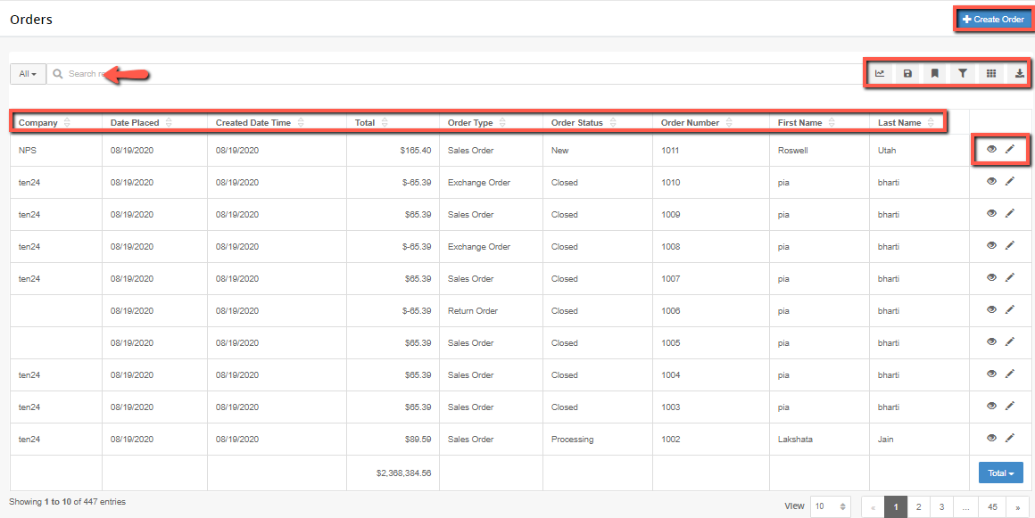
Task: Edit order 1002 using pencil icon
Action: coord(1009,438)
